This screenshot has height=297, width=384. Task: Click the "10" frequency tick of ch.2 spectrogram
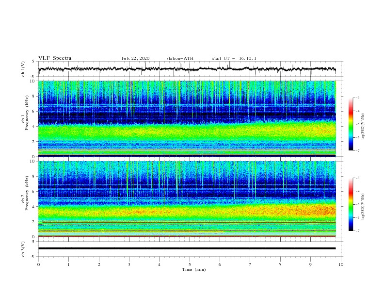(x=32, y=161)
